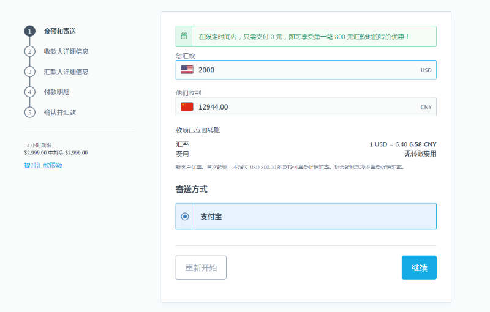Click the 重新开始 button
The image size is (490, 312).
201,267
